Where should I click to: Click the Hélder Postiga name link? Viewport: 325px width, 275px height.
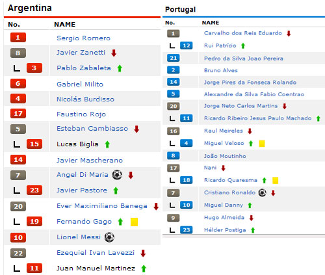[x=225, y=230]
